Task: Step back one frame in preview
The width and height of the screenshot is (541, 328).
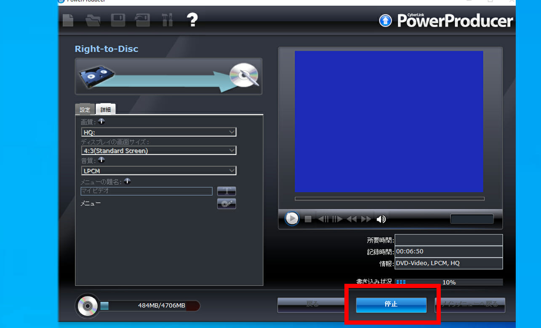Action: tap(323, 219)
